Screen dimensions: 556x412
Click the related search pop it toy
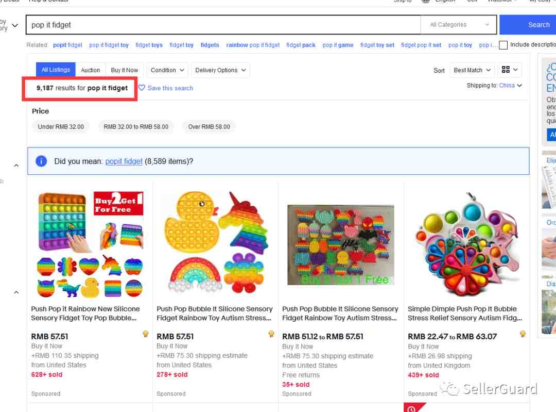[x=460, y=45]
